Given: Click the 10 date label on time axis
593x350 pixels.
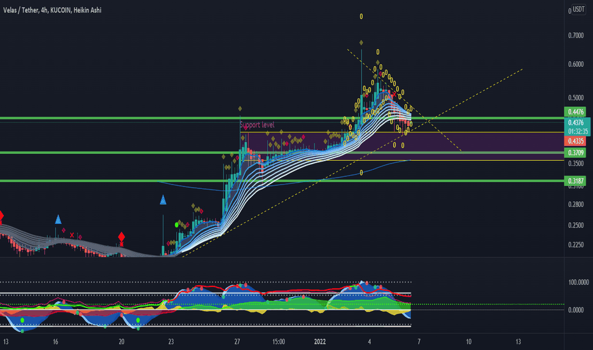Looking at the screenshot, I should point(468,342).
